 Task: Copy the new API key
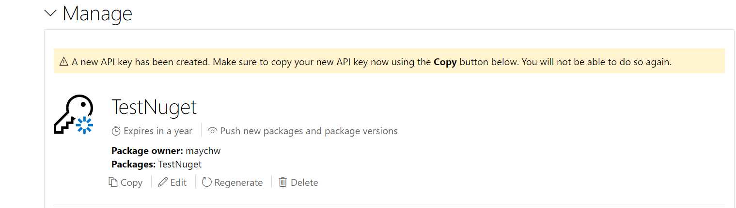click(125, 182)
